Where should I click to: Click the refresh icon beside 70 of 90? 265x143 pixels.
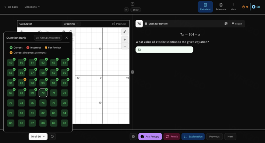(52, 137)
